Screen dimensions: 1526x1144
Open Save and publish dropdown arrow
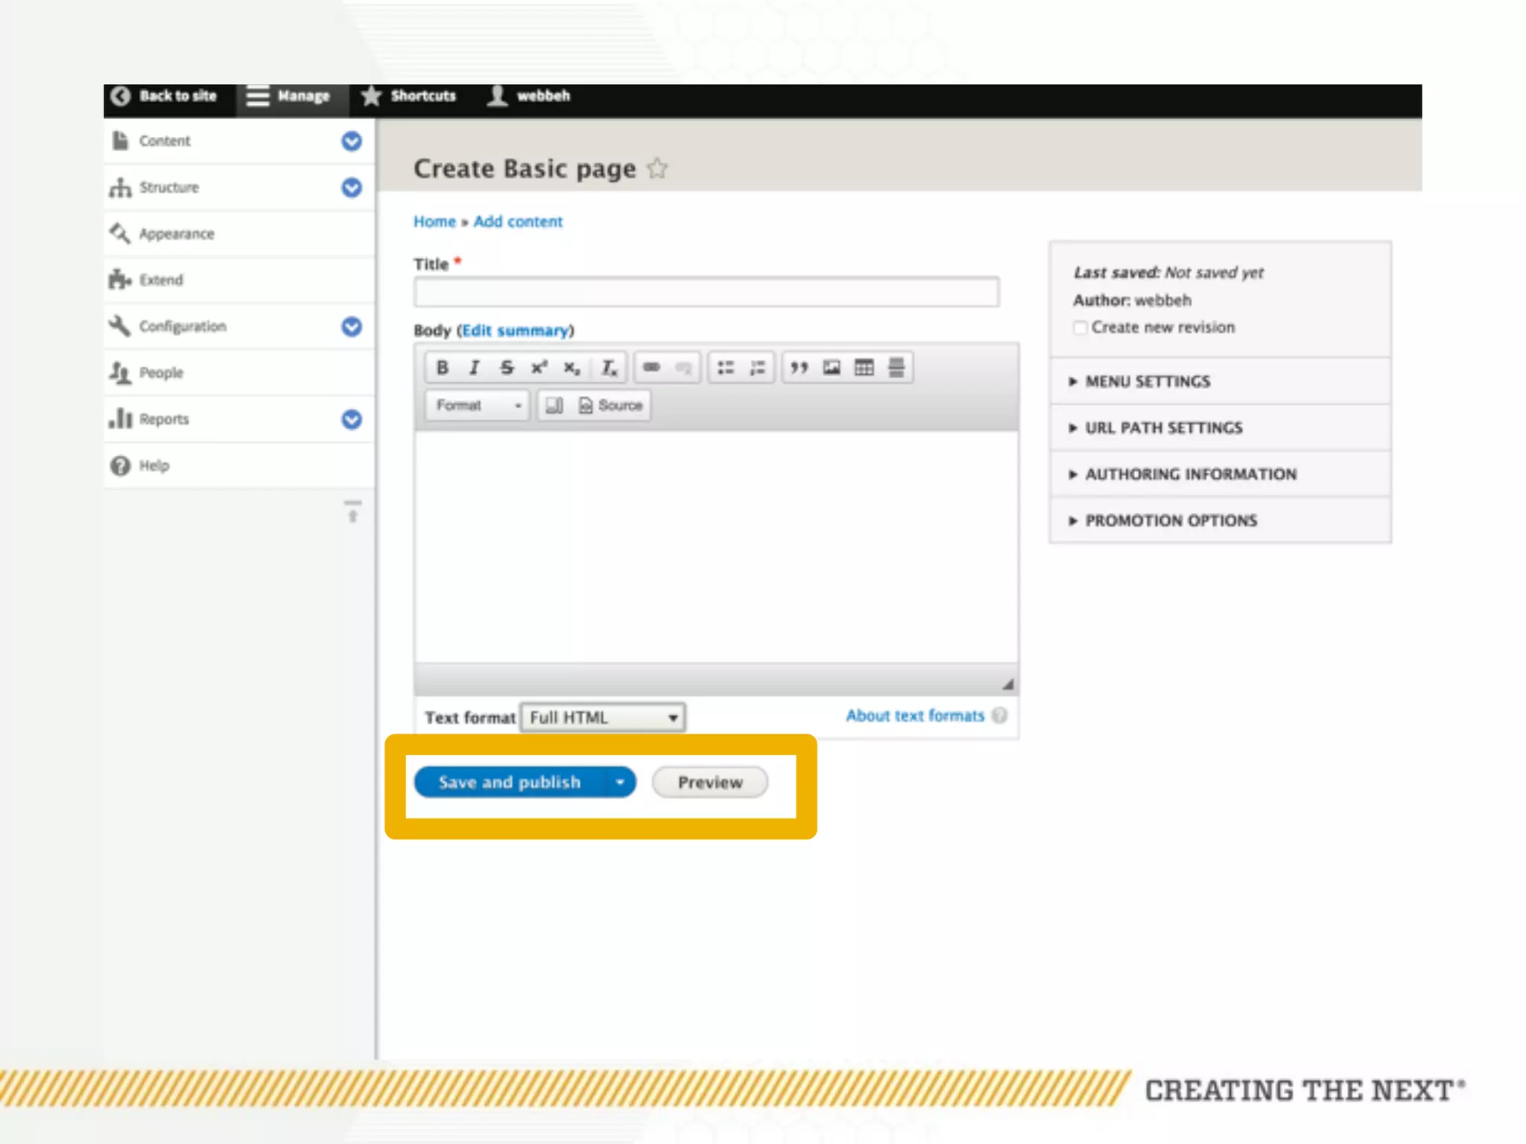pos(619,783)
